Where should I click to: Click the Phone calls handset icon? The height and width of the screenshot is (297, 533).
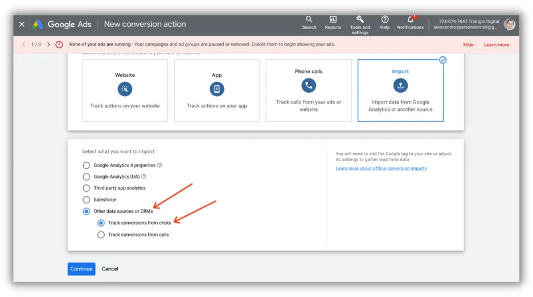pos(309,85)
